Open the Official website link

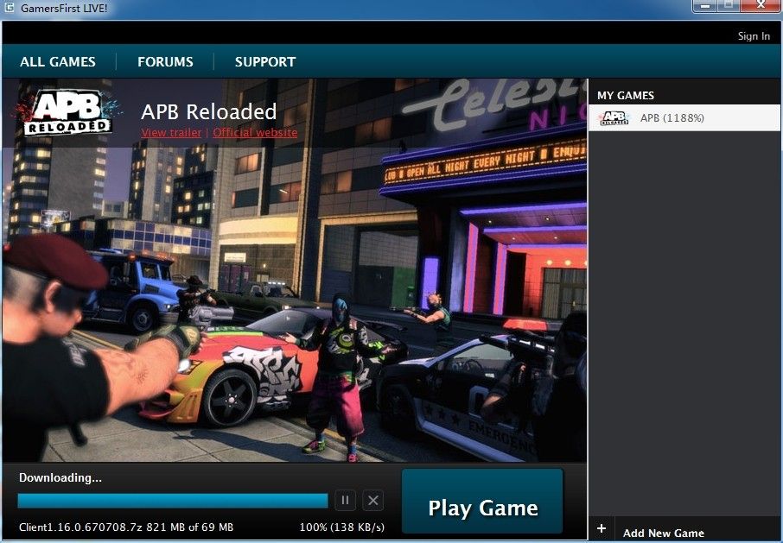255,133
